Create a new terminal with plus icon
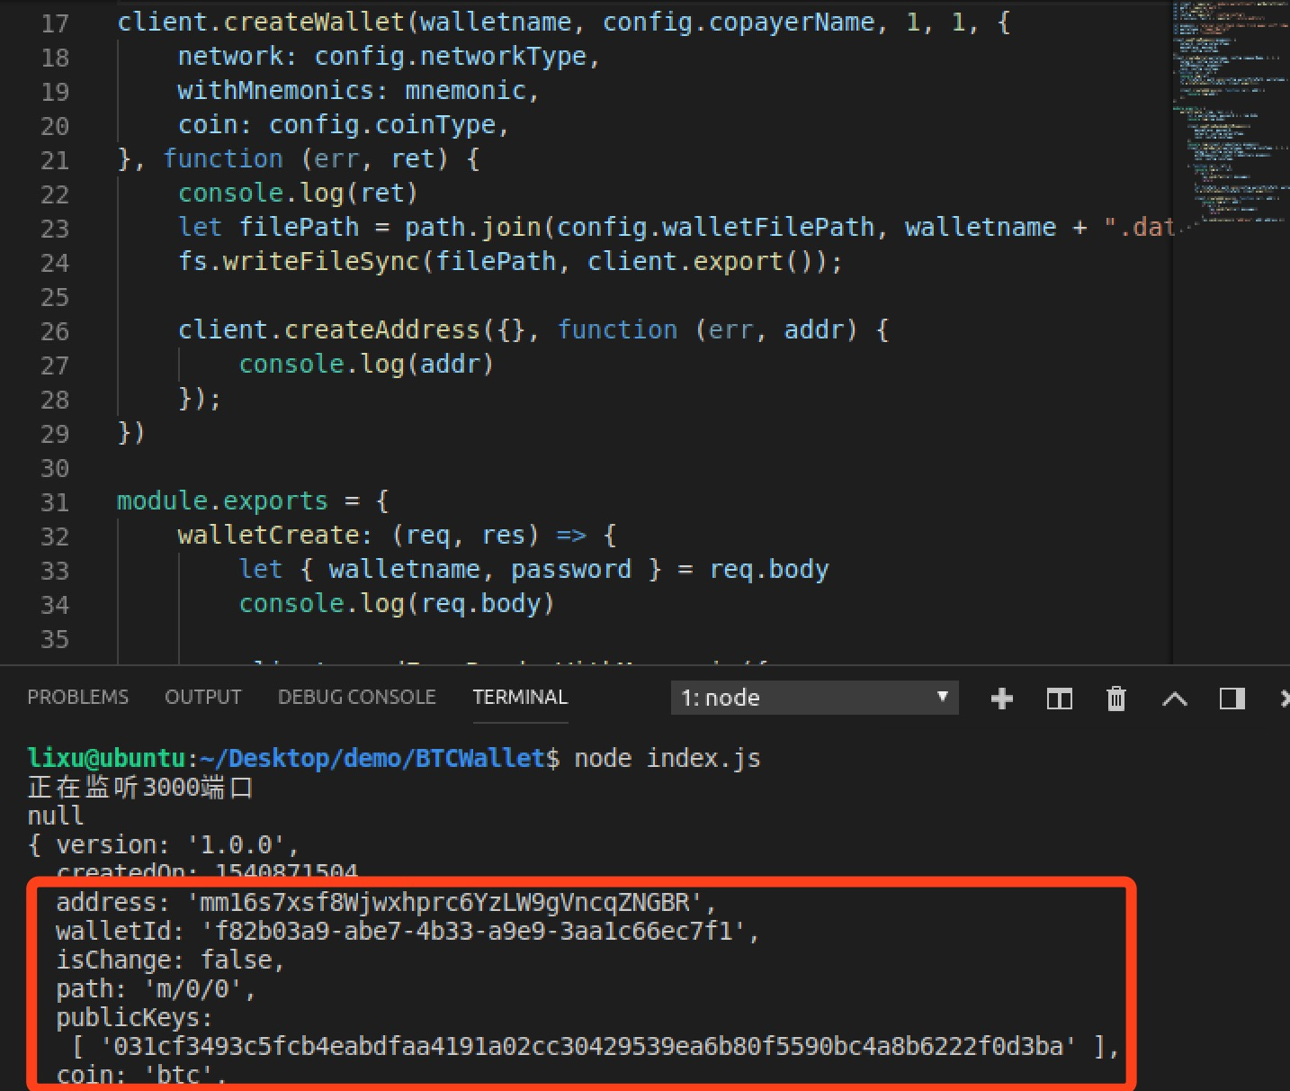 1001,699
